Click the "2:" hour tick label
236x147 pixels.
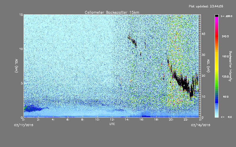click(x=38, y=120)
